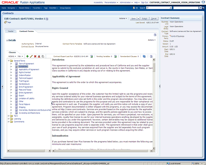This screenshot has width=206, height=165.
Task: Collapse the Details section
Action: click(x=7, y=40)
